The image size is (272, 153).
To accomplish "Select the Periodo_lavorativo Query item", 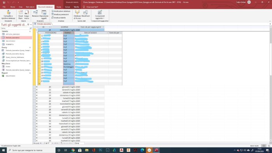I will coord(15,54).
